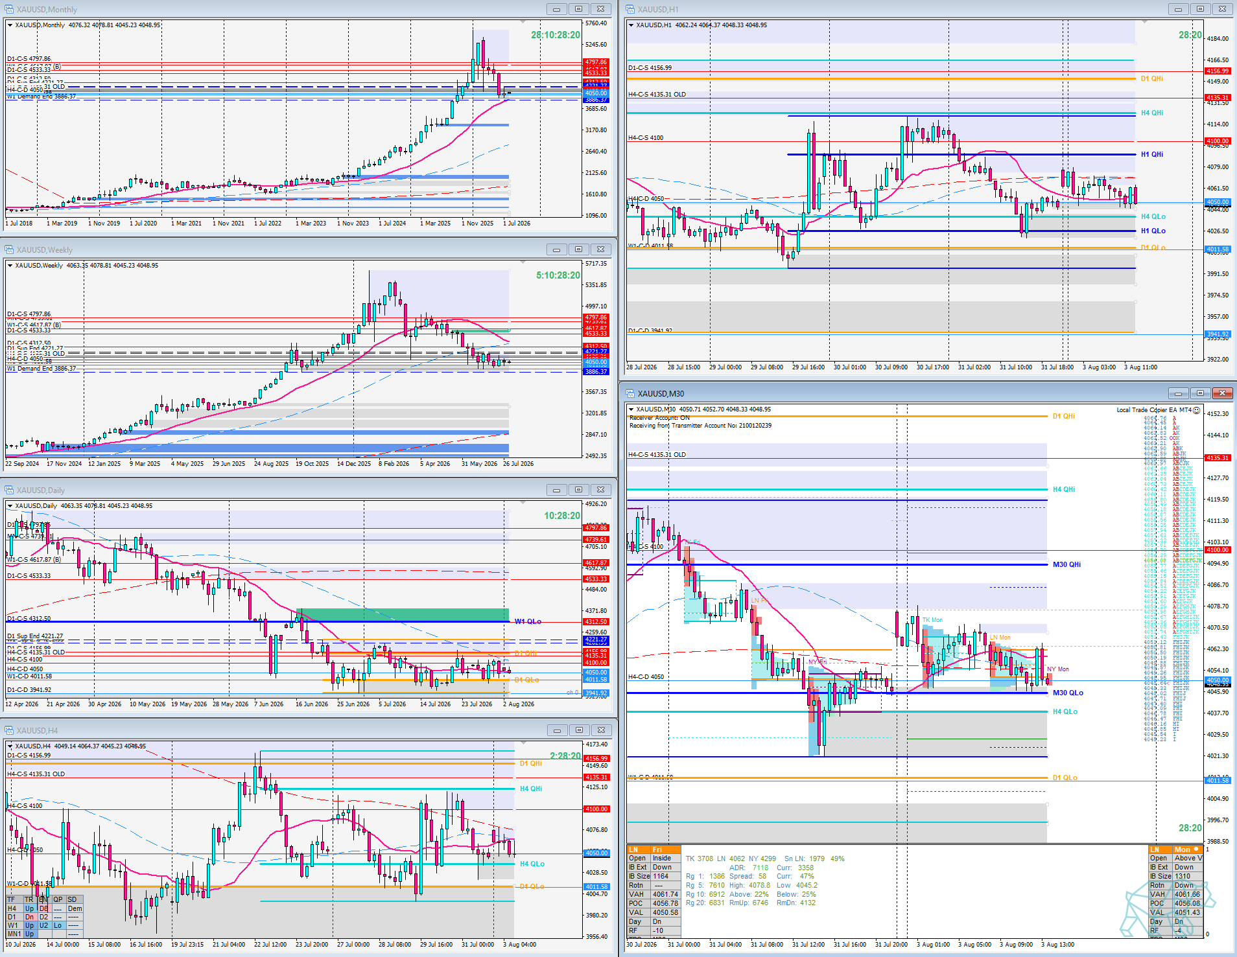Expand the H1 chart symbol triangle

tap(631, 25)
